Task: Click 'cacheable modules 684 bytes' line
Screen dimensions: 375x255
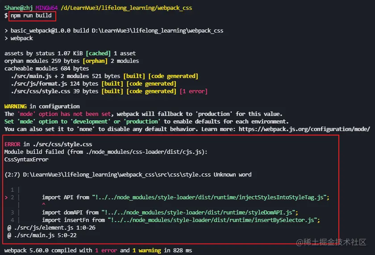Action: [46, 69]
